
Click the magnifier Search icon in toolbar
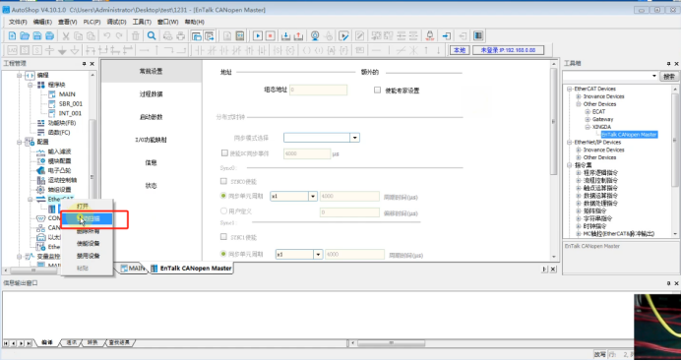[152, 36]
